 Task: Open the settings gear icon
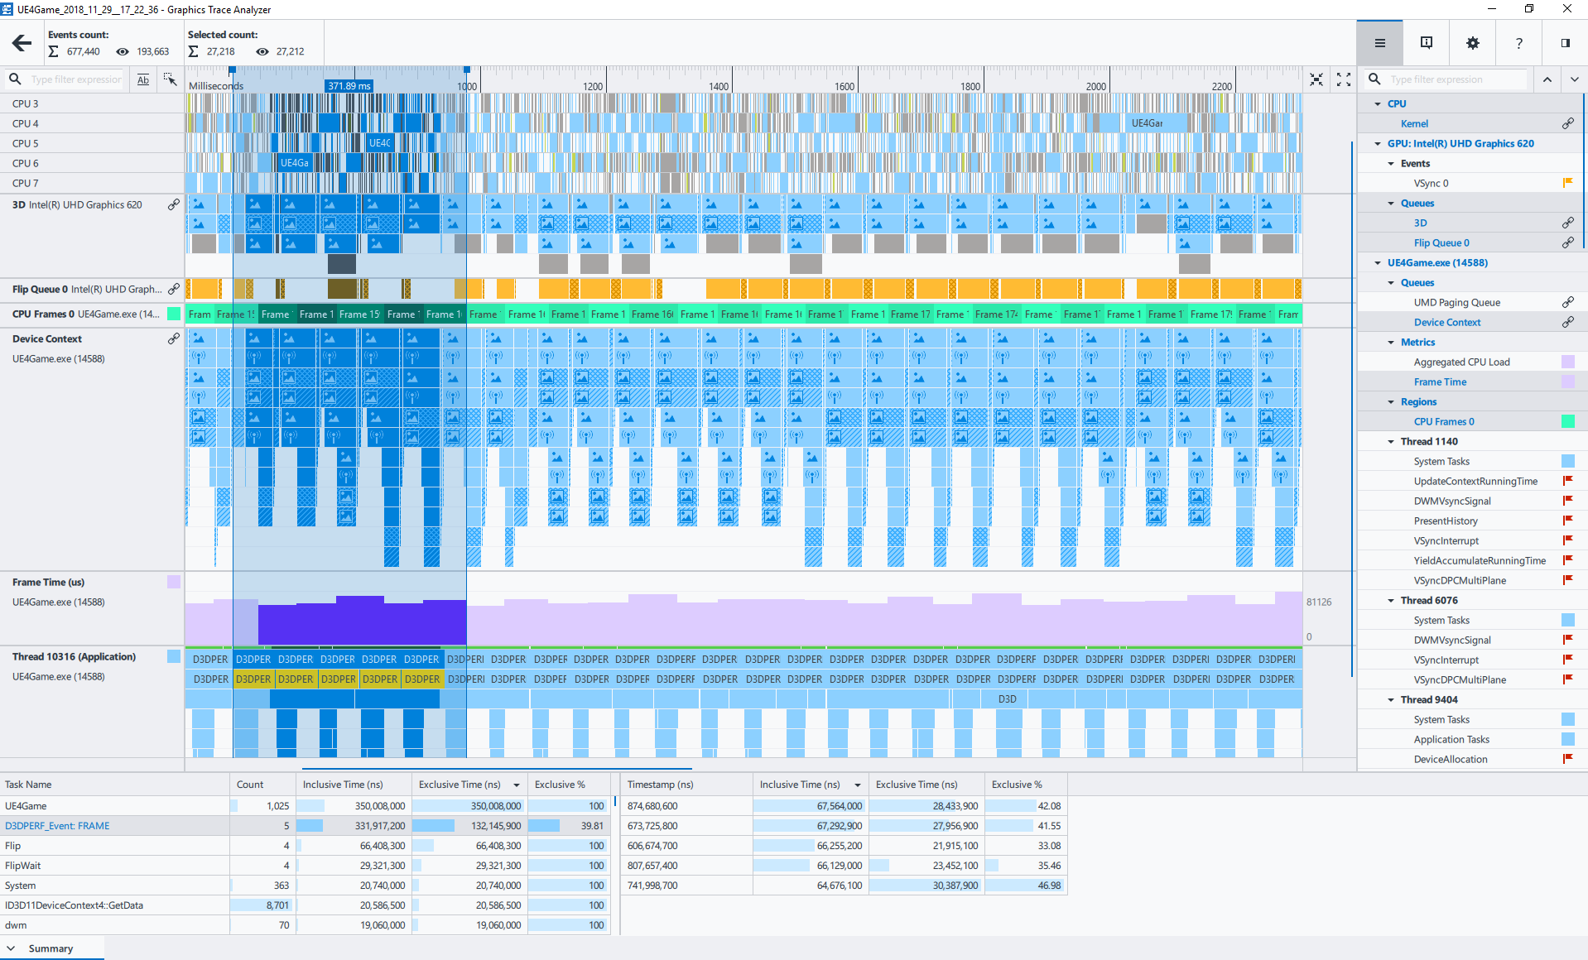(x=1473, y=42)
